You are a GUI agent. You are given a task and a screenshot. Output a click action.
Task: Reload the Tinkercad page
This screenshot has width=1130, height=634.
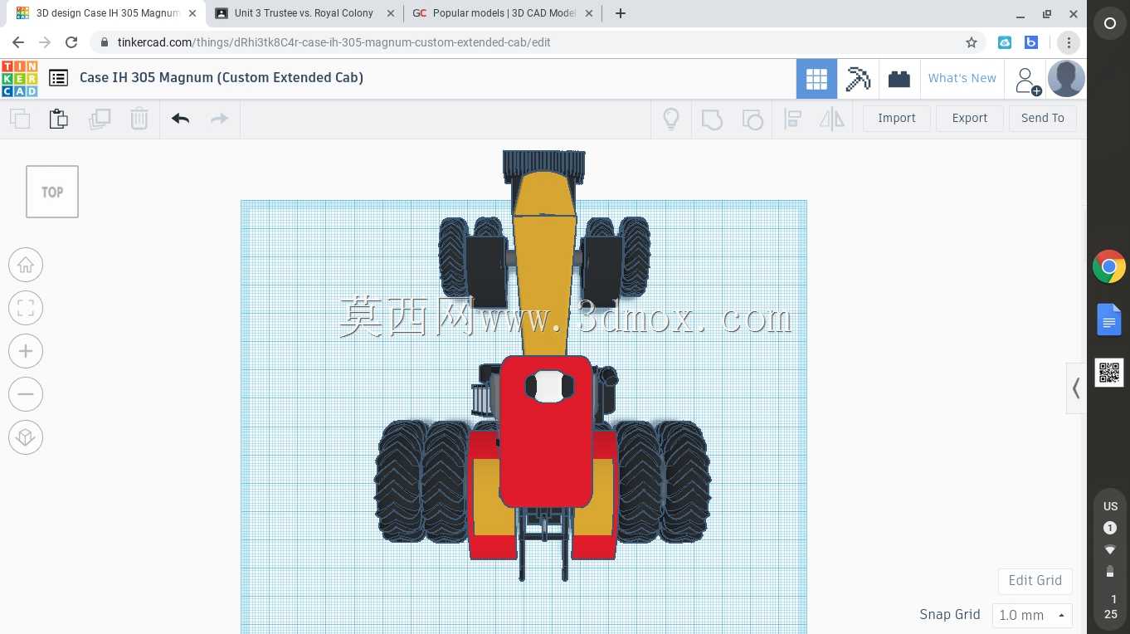[x=71, y=42]
